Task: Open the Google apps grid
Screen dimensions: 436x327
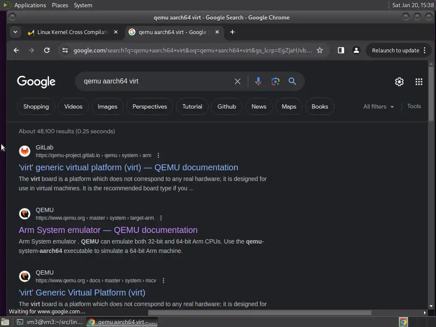Action: tap(419, 82)
